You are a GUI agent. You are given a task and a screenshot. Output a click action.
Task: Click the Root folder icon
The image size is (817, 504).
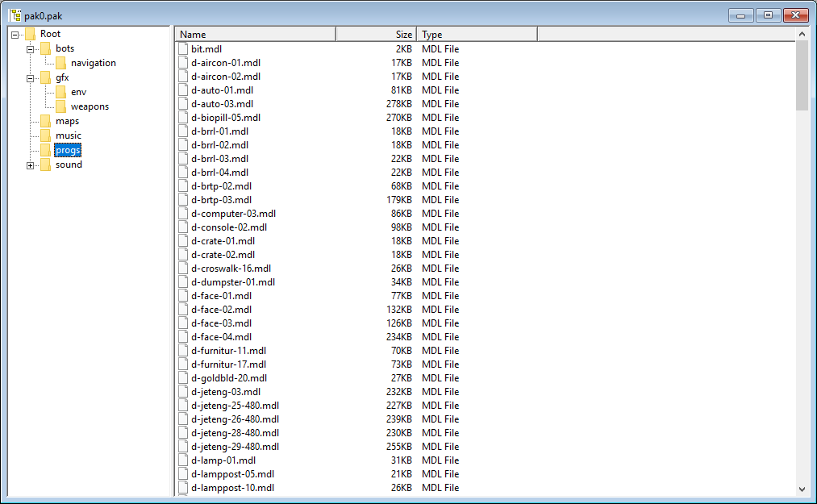(x=30, y=34)
